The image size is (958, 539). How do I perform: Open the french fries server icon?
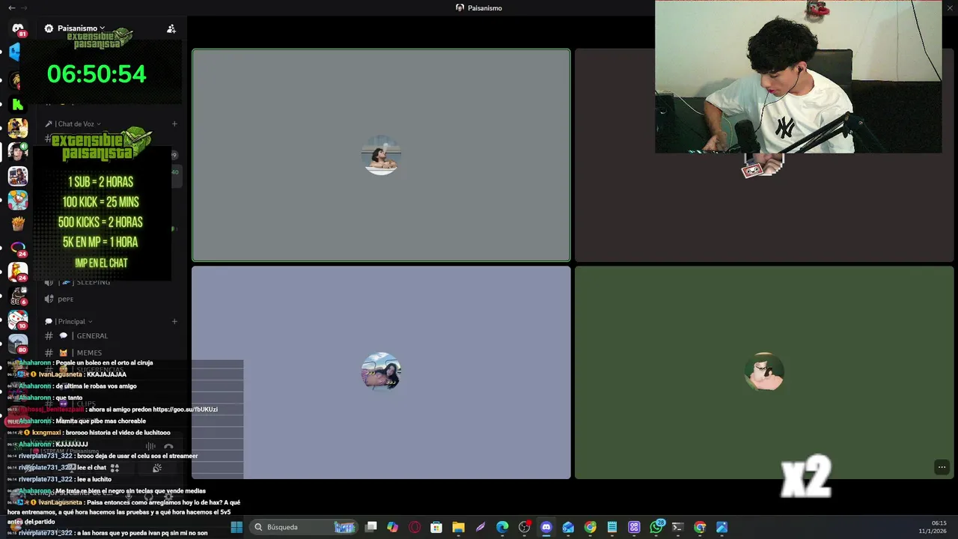(18, 224)
